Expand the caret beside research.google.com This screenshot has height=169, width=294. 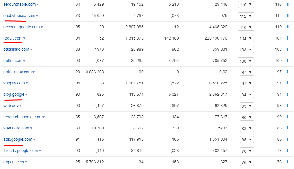tap(43, 117)
